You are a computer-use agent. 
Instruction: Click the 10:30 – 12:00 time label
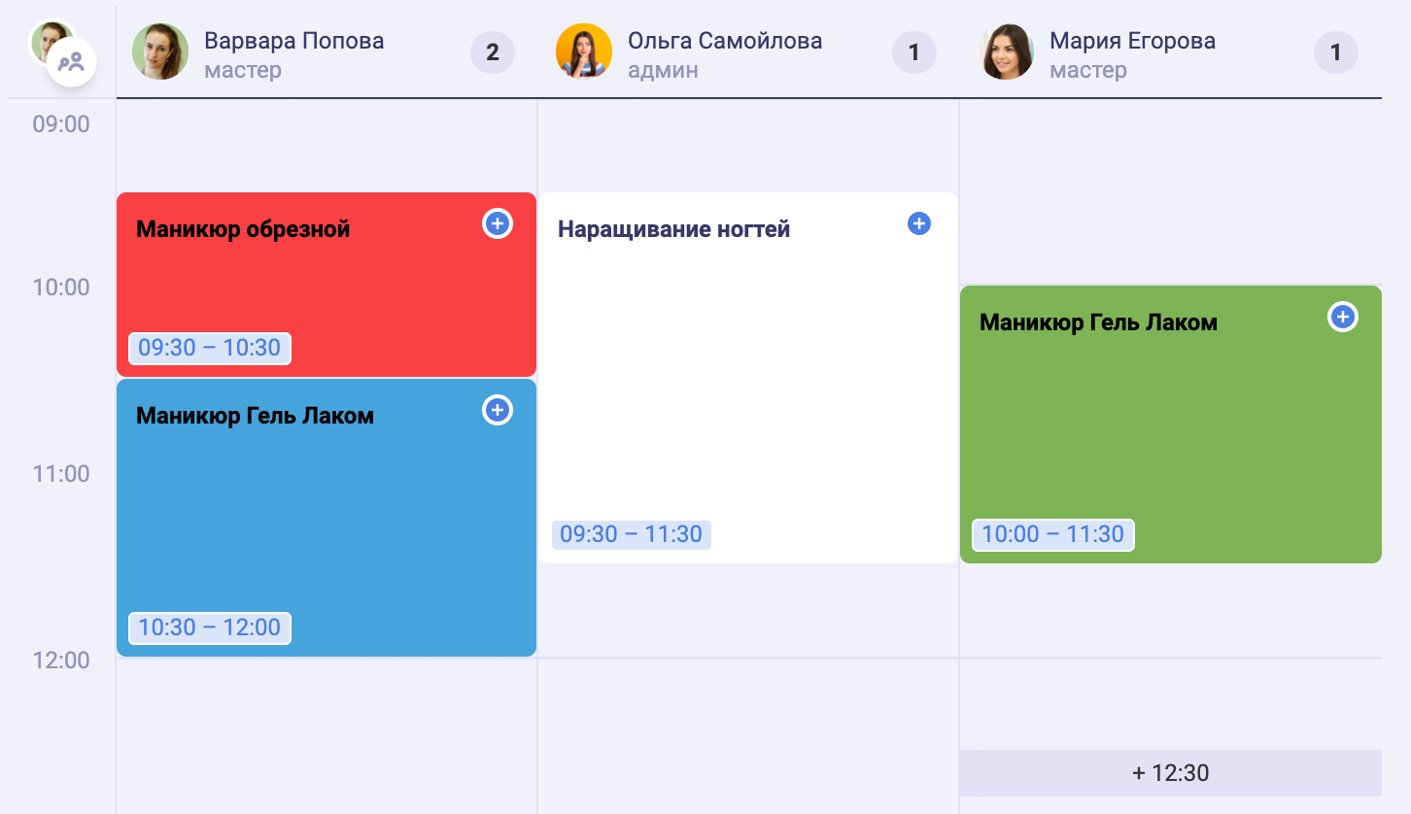pos(210,627)
